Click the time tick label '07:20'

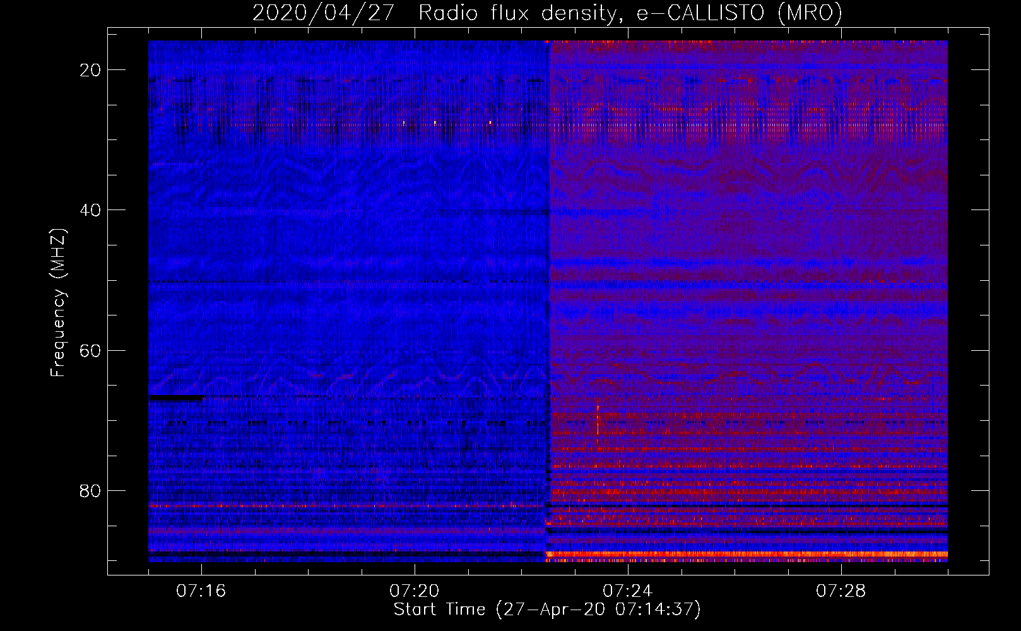[x=415, y=591]
